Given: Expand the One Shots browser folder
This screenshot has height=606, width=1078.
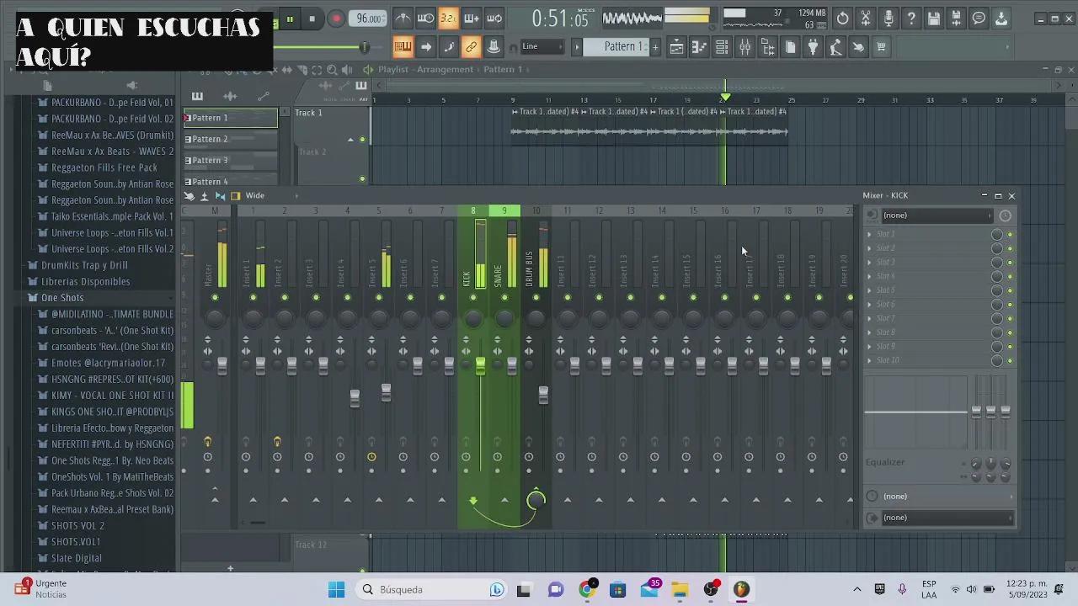Looking at the screenshot, I should [x=62, y=298].
